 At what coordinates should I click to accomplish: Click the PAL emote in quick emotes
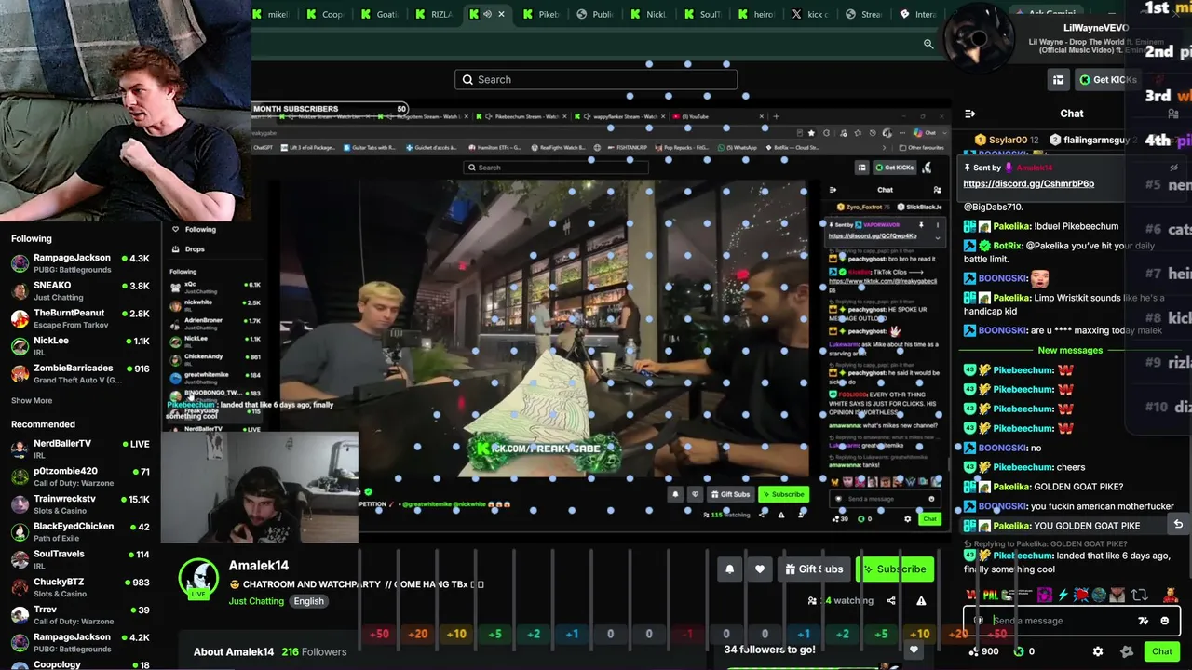(991, 595)
